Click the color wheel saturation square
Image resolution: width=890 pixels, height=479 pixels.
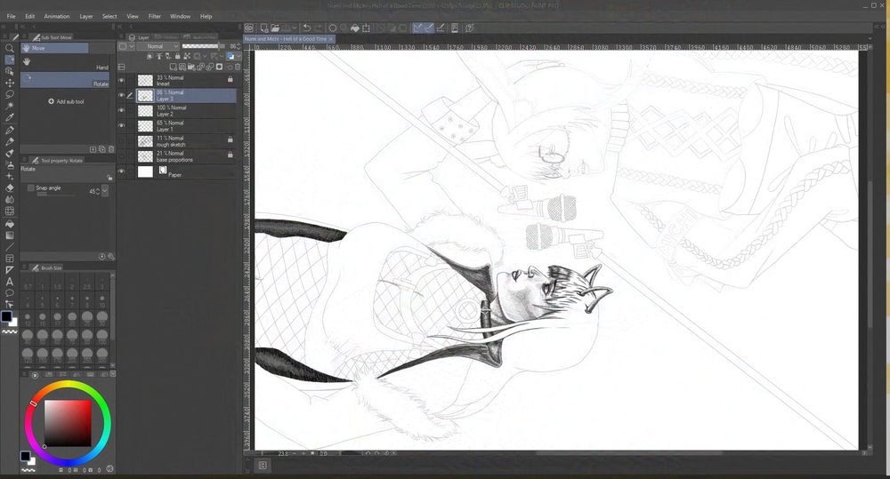[68, 423]
